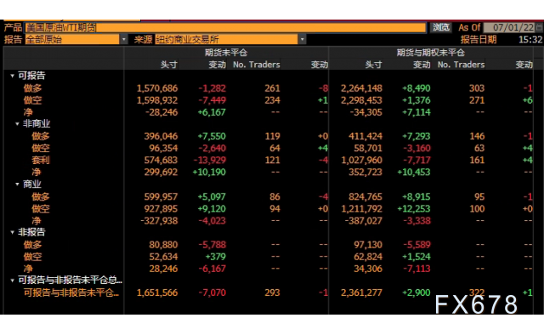This screenshot has height=335, width=544.
Task: Click the spread value 574,683
Action: click(161, 160)
